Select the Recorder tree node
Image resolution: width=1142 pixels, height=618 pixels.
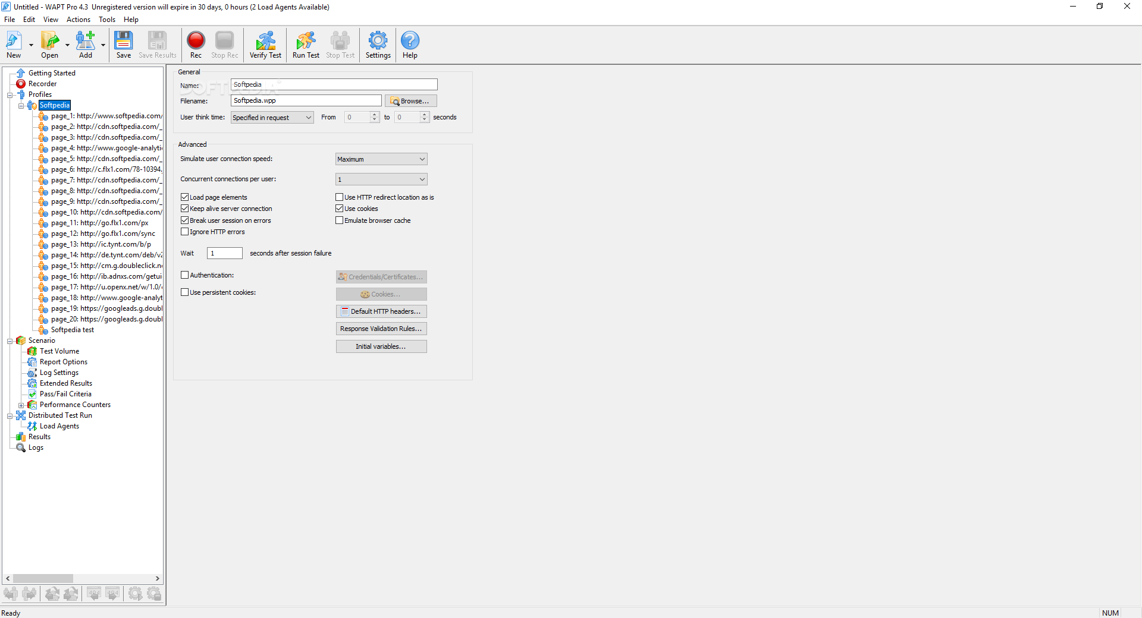coord(42,84)
